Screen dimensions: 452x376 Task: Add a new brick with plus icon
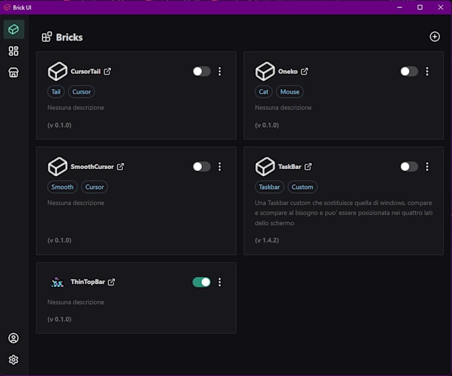435,37
